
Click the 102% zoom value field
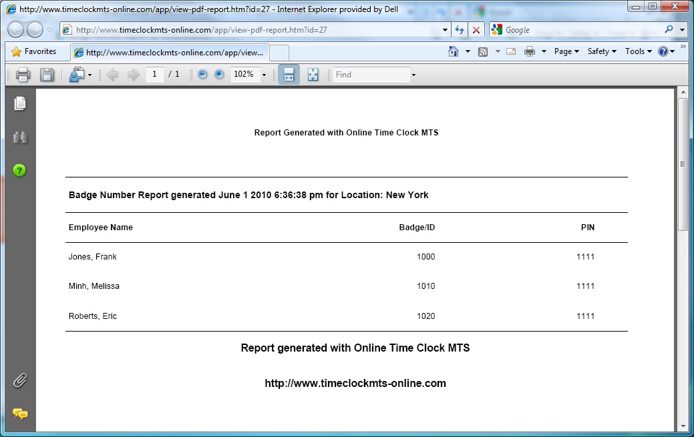244,74
